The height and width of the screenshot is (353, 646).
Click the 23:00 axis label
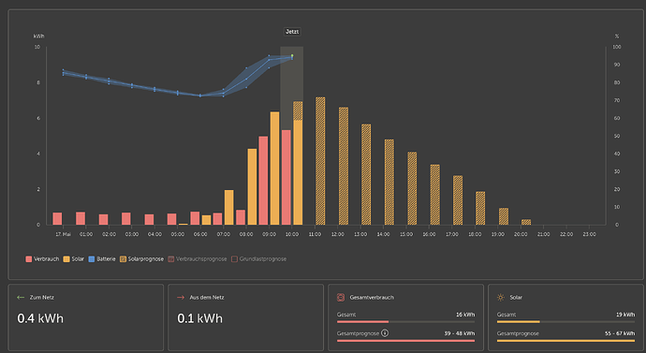(x=589, y=234)
